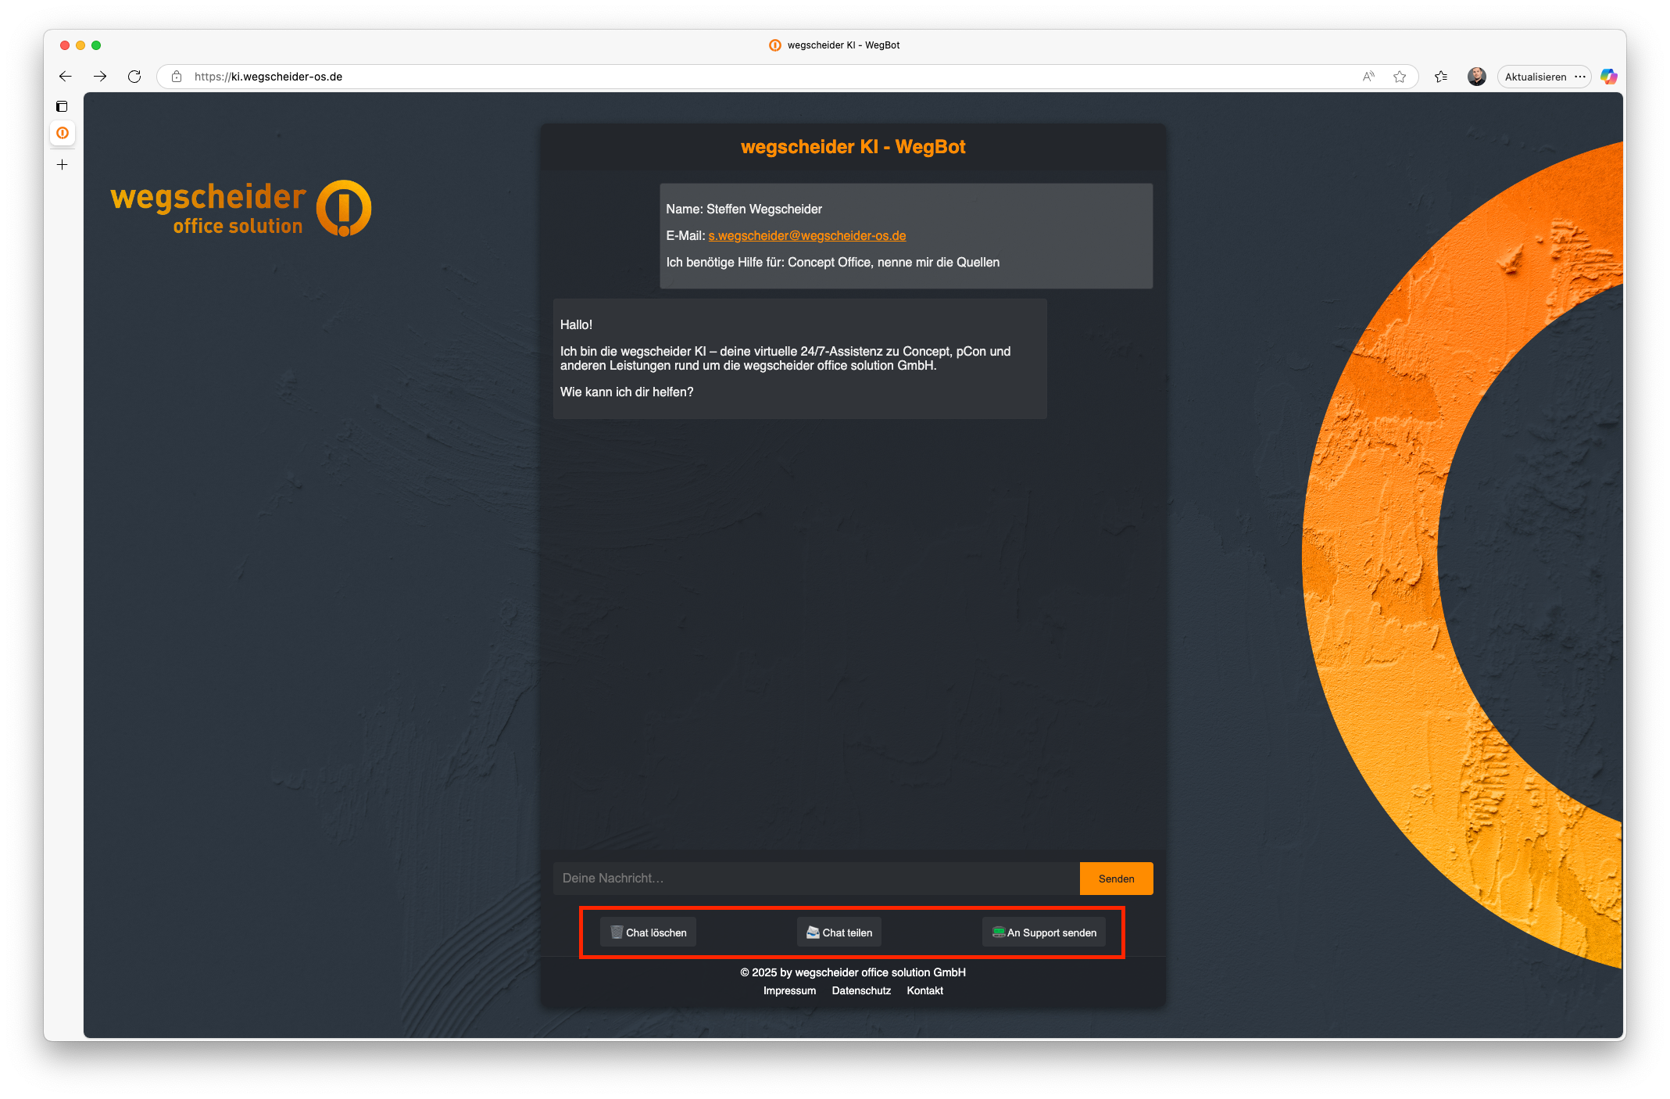Click the wegscheider office solution logo
The width and height of the screenshot is (1670, 1099).
coord(241,209)
